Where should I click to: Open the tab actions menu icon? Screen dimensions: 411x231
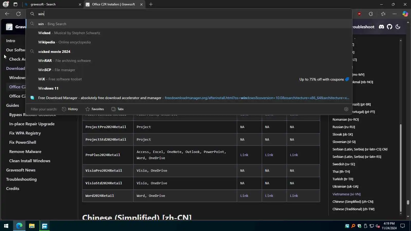click(15, 4)
